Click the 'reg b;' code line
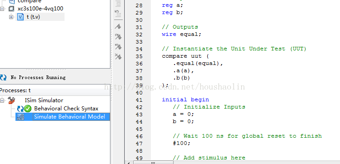 pyautogui.click(x=173, y=13)
